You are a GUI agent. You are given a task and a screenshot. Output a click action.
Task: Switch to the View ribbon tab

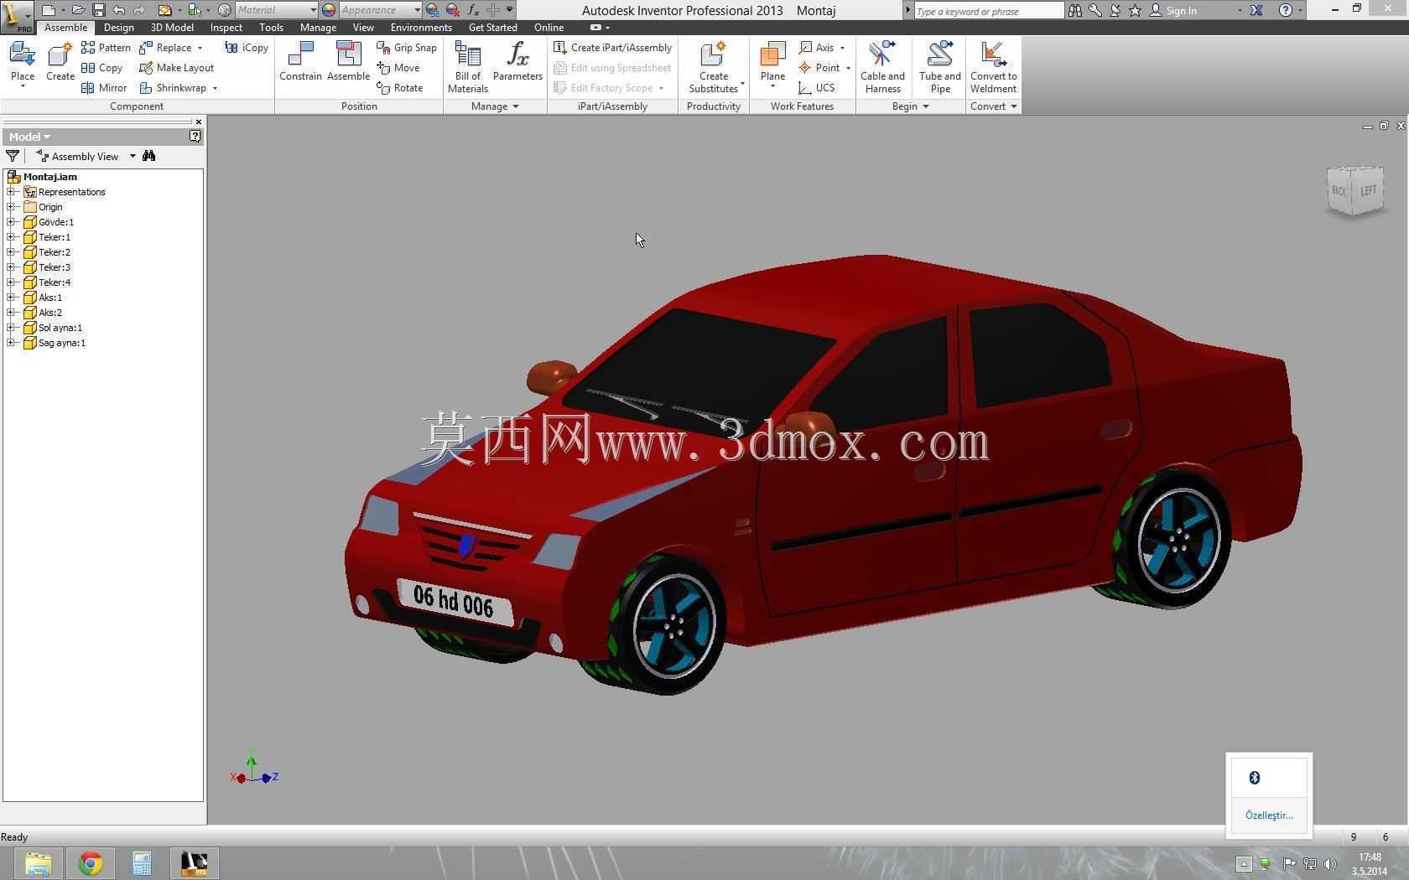coord(363,28)
